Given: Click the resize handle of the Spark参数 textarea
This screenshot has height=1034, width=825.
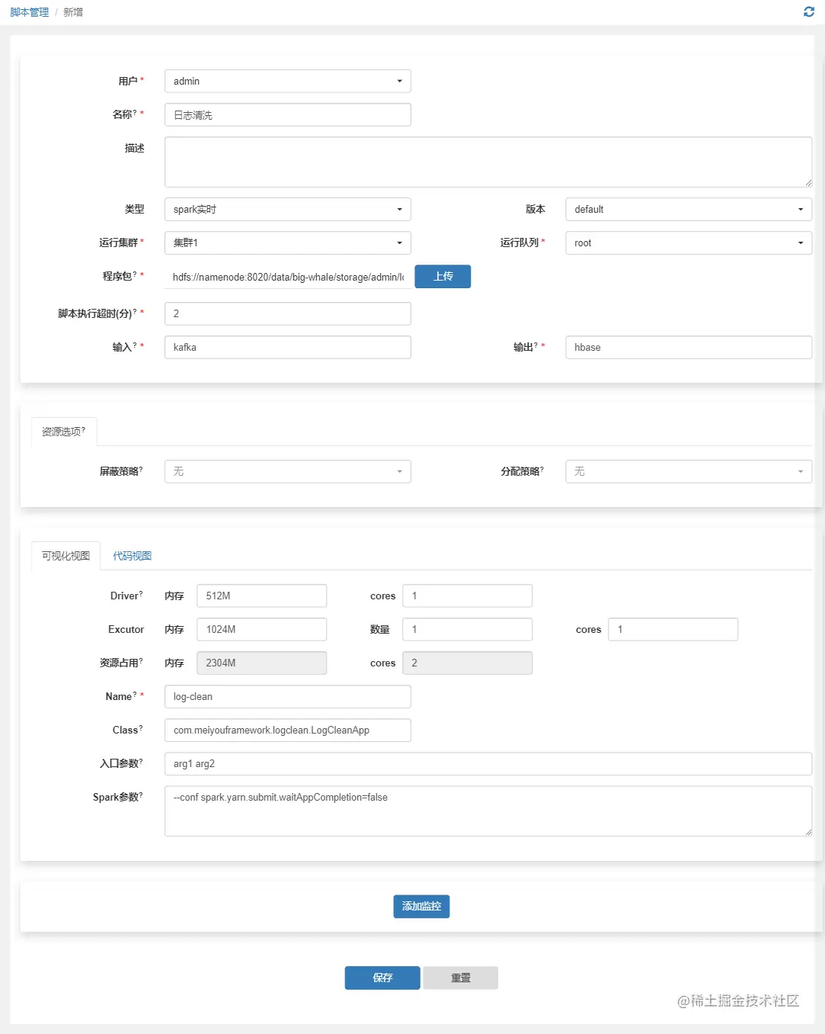Looking at the screenshot, I should click(808, 832).
